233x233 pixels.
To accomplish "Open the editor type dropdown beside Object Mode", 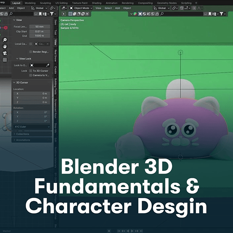I will 64,8.
